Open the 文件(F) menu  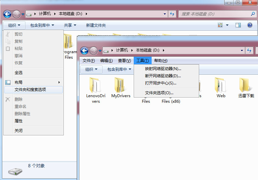tap(88, 61)
